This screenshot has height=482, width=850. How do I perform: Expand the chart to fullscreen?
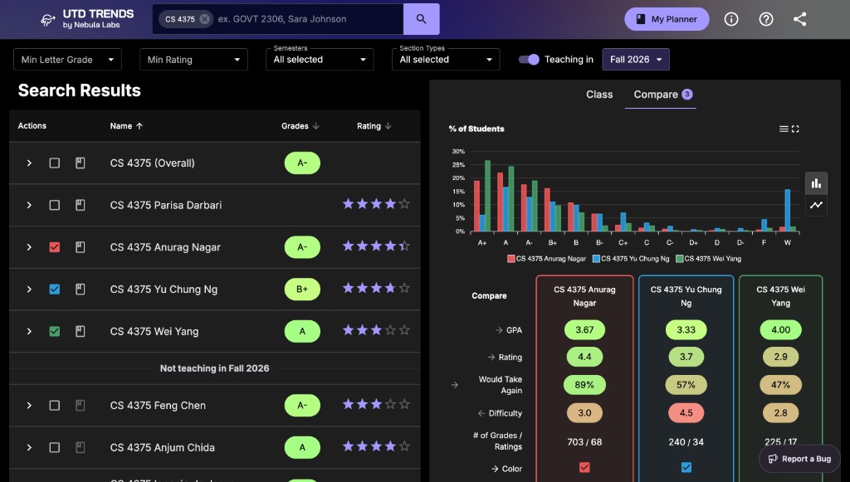795,129
